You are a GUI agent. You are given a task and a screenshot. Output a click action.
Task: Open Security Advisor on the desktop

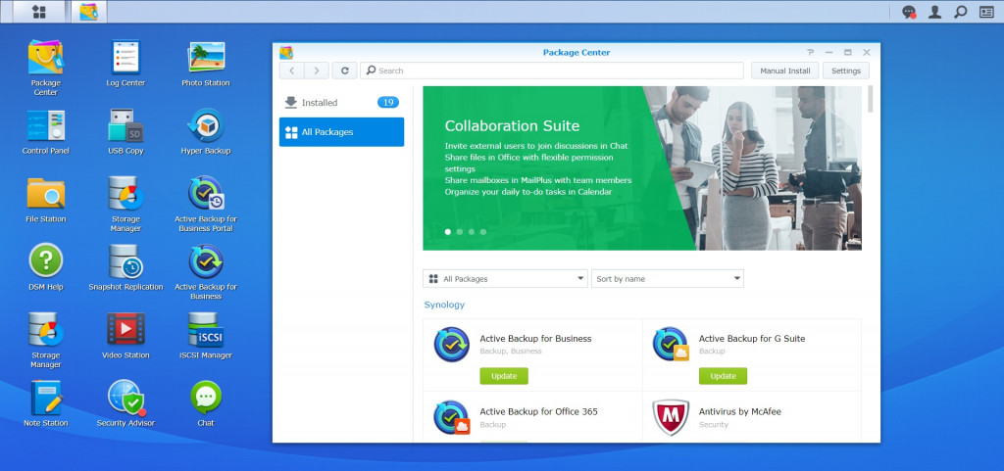click(125, 398)
